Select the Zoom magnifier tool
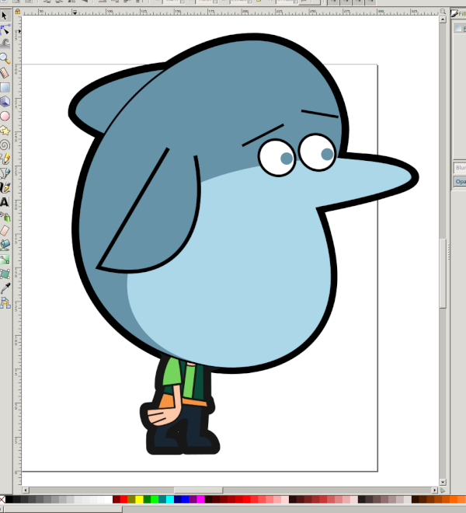This screenshot has width=466, height=513. click(x=5, y=58)
